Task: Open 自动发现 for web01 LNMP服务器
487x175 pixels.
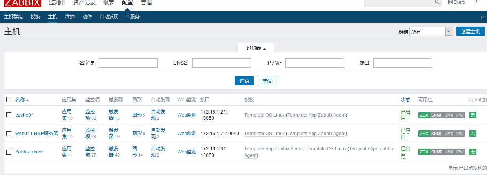Action: click(x=158, y=133)
